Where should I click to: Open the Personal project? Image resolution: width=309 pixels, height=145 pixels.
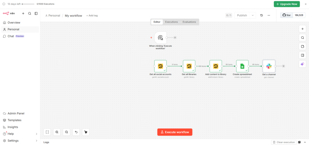coord(20,29)
